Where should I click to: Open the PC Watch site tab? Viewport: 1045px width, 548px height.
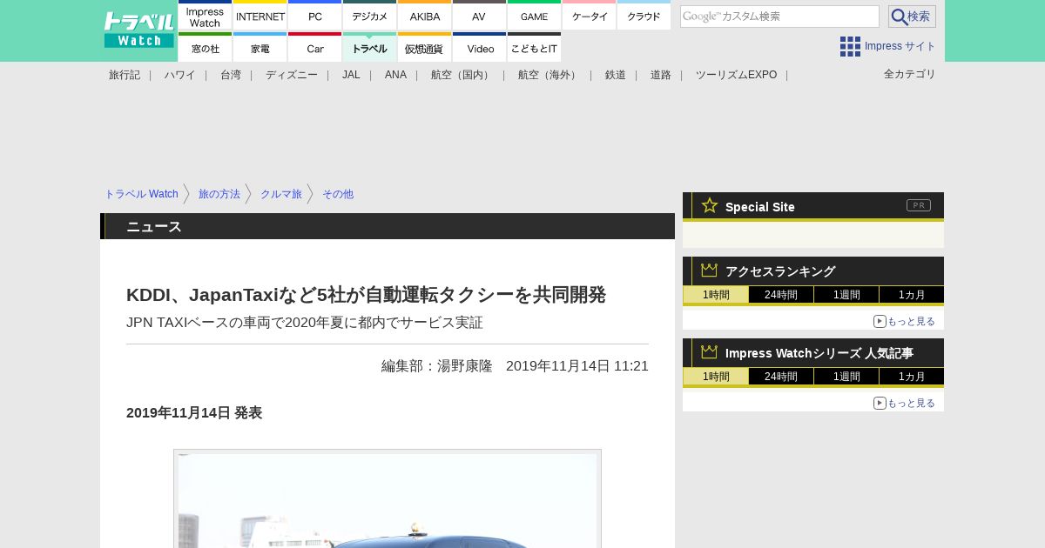[315, 16]
